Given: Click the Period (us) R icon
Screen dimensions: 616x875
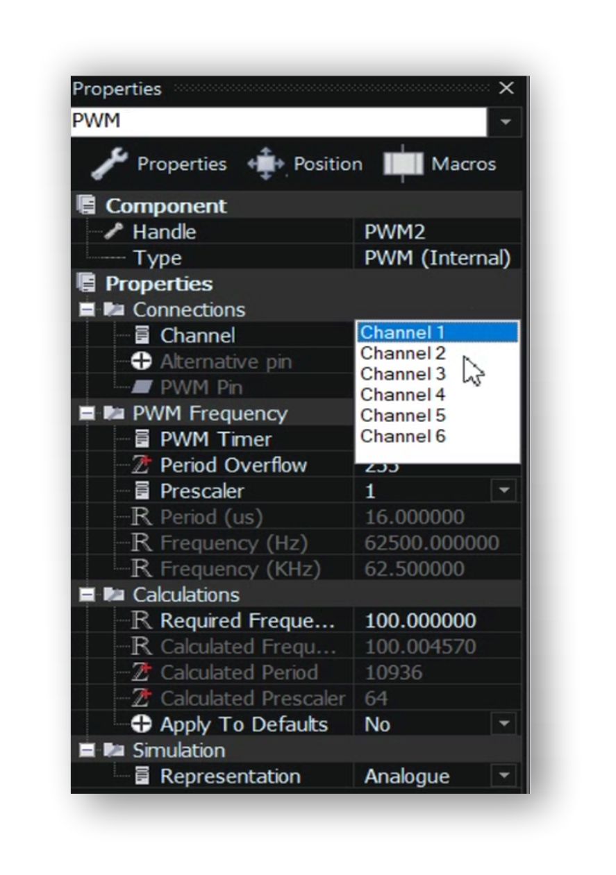Looking at the screenshot, I should [142, 518].
